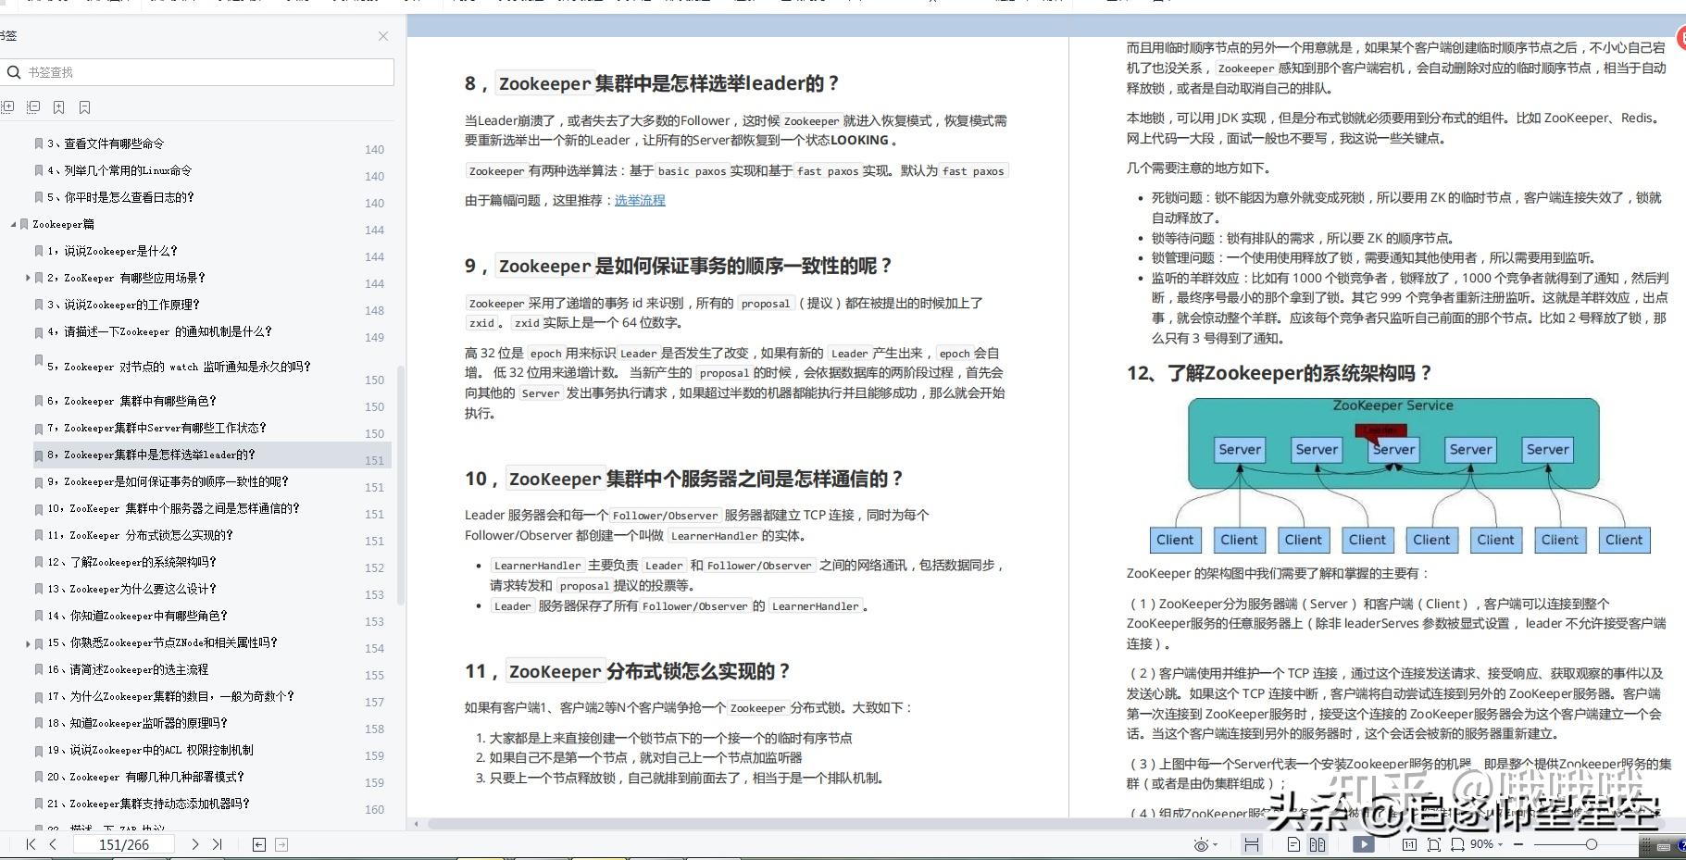Screen dimensions: 1686x860
Task: Click the page number input field
Action: click(124, 843)
